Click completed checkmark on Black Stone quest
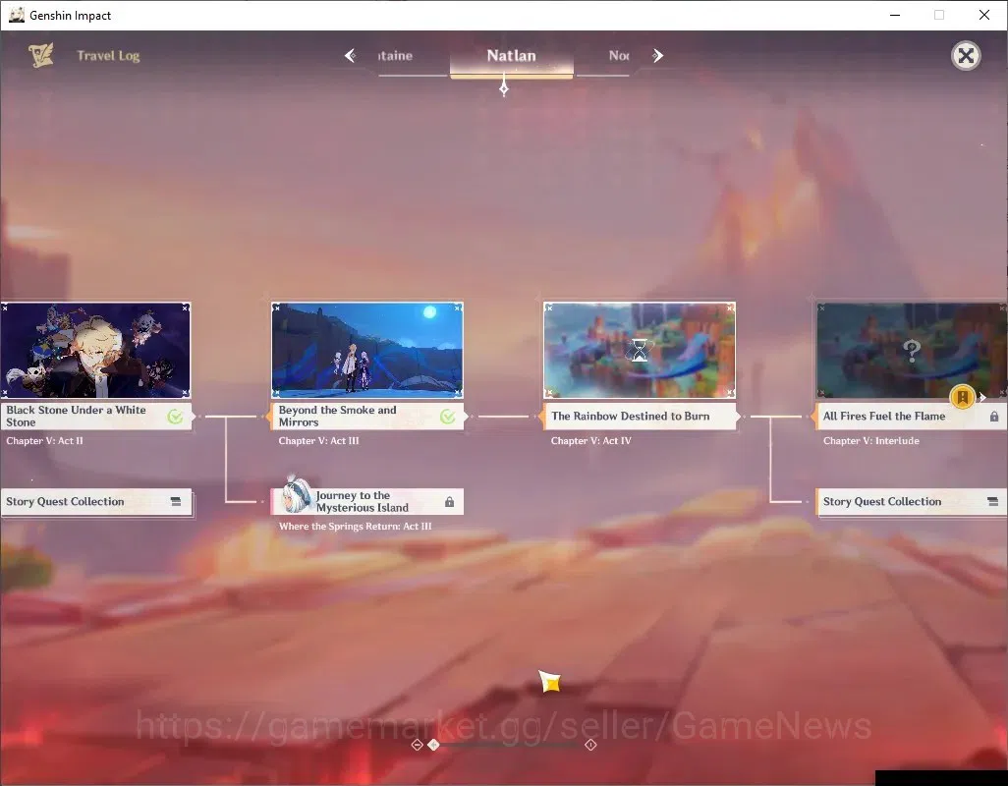Viewport: 1008px width, 786px height. pos(175,417)
